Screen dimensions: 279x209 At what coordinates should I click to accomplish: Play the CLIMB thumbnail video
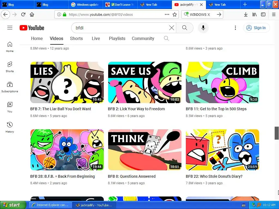click(x=222, y=82)
